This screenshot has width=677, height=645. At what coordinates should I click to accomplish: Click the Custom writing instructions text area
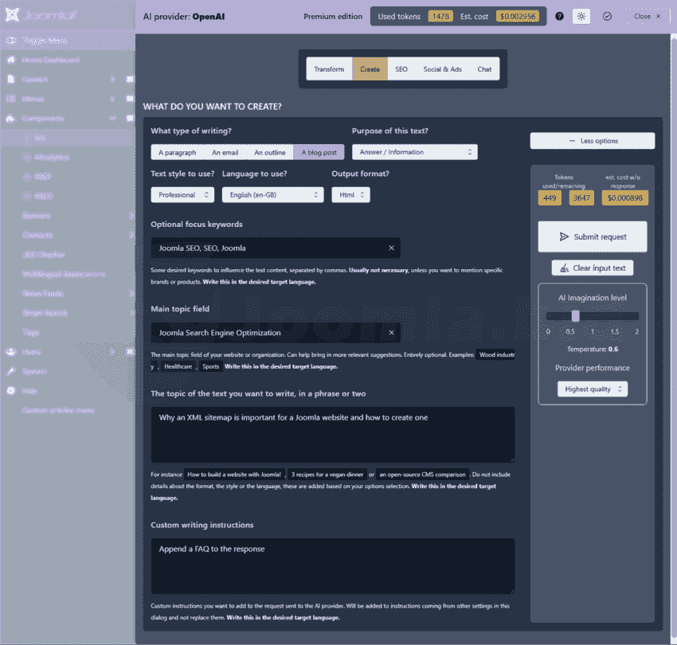pyautogui.click(x=332, y=565)
